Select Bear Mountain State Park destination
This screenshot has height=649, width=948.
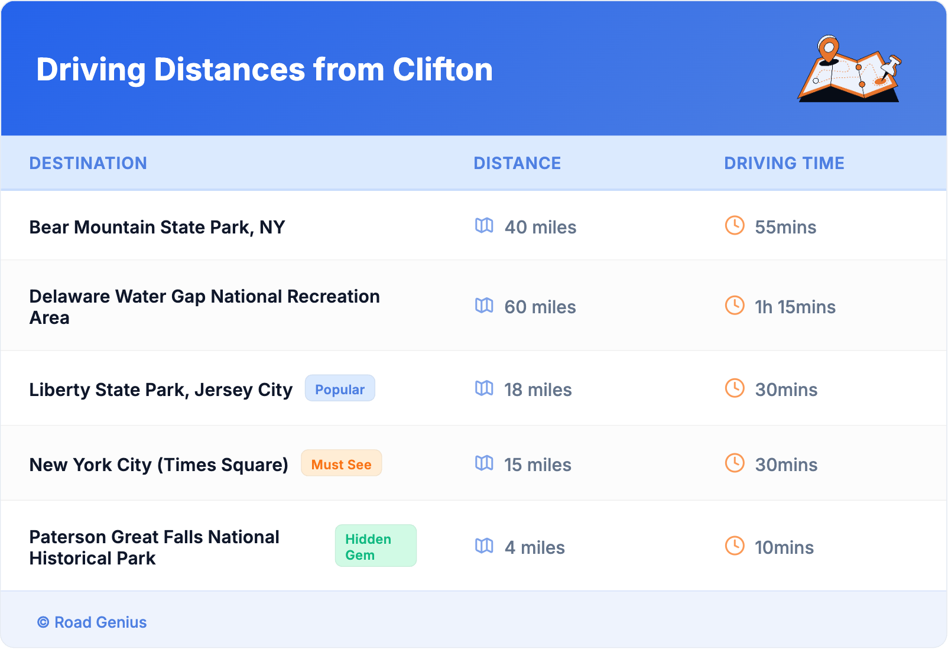pos(157,227)
